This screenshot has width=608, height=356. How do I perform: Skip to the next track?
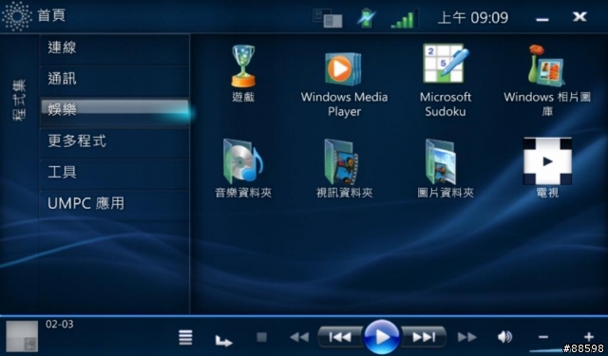424,337
